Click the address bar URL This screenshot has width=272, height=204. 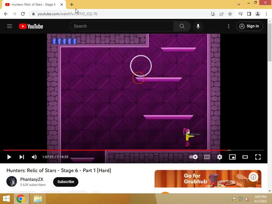click(x=67, y=14)
